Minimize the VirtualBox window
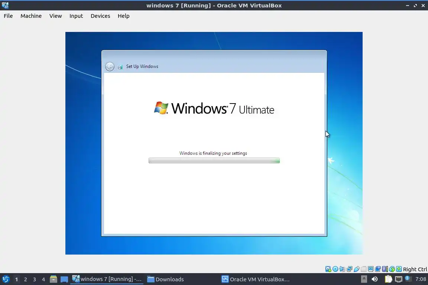Screen dimensions: 428x285 (408, 6)
